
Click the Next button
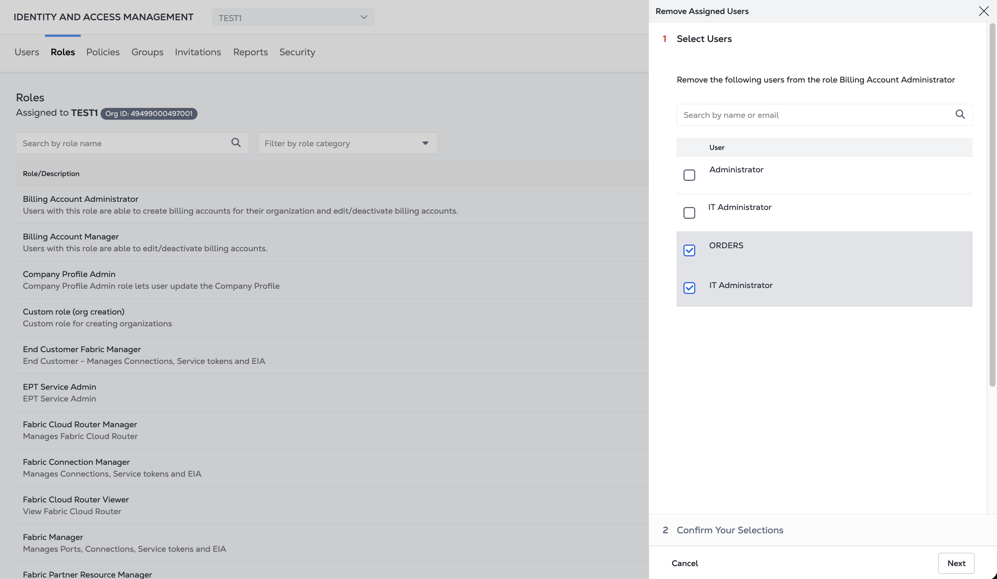point(956,563)
